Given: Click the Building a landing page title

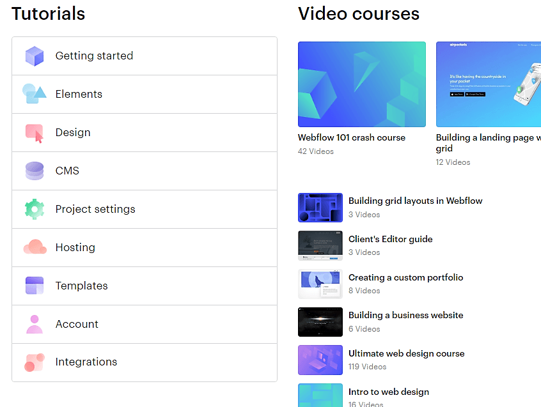Looking at the screenshot, I should [x=489, y=143].
